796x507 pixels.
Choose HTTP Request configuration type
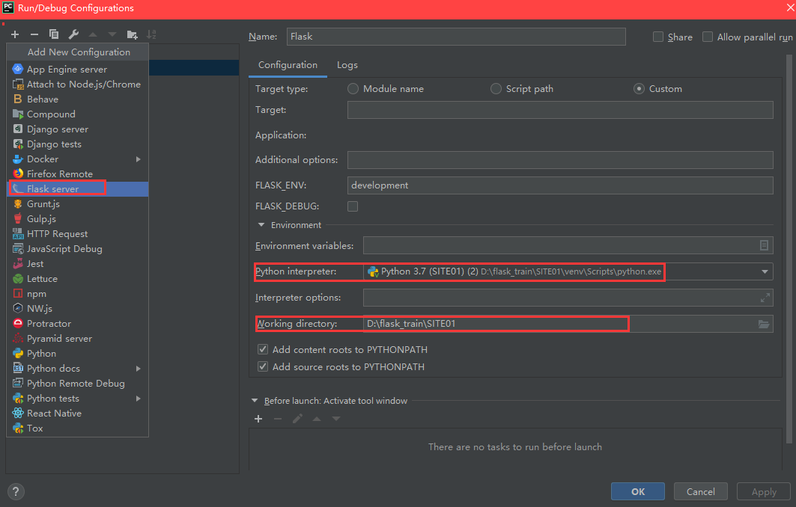click(78, 234)
